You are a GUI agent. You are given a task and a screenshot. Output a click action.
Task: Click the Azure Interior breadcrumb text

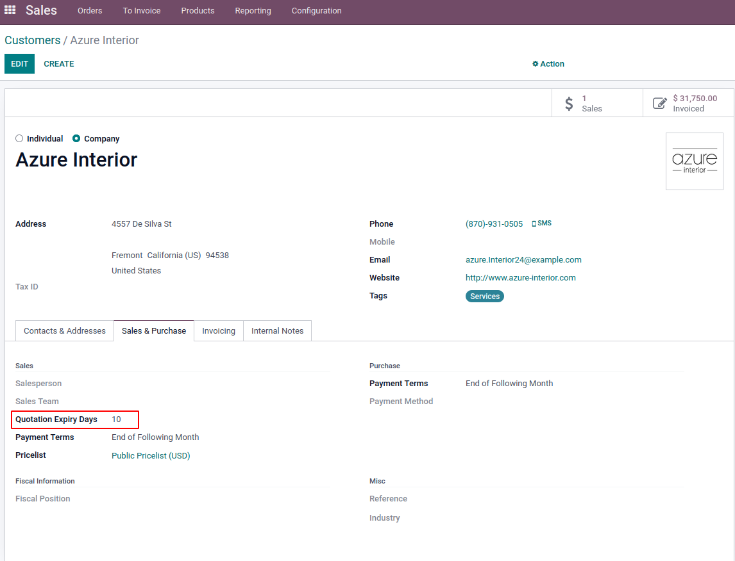tap(105, 40)
